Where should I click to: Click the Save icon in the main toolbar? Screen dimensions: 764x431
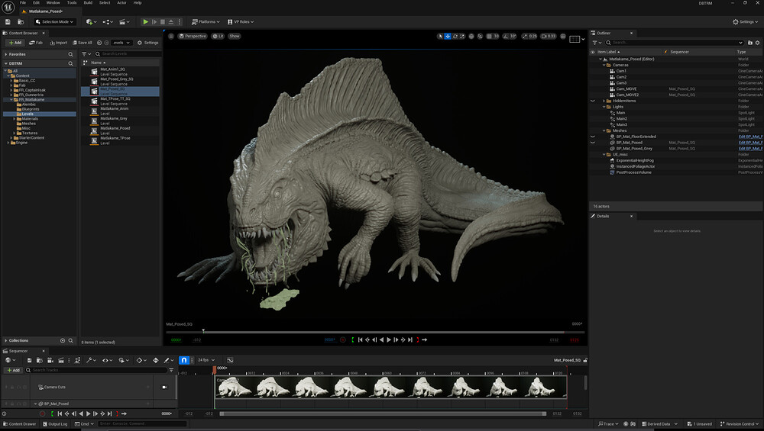(8, 22)
